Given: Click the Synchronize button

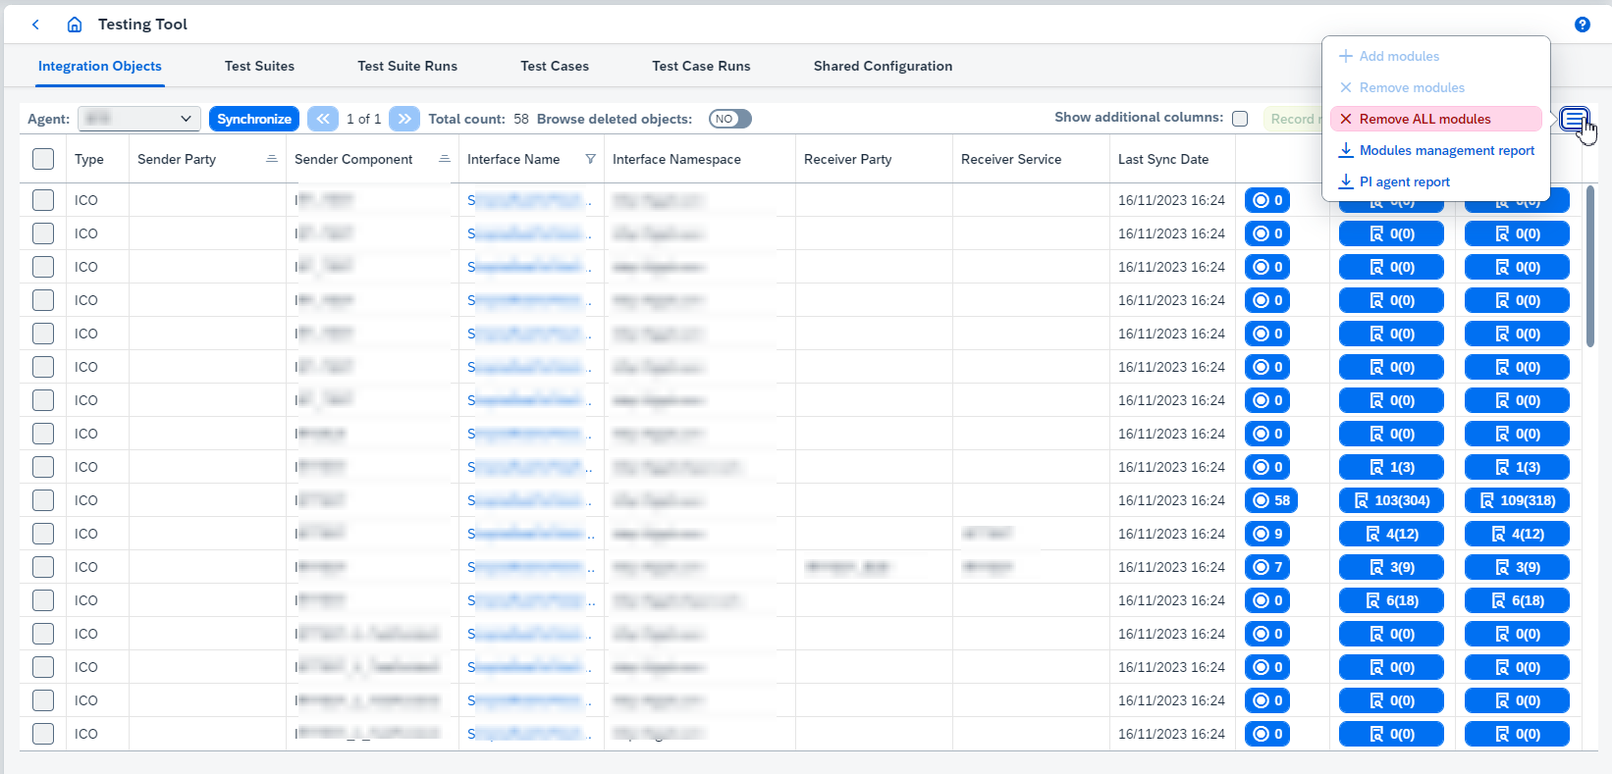Looking at the screenshot, I should 254,119.
